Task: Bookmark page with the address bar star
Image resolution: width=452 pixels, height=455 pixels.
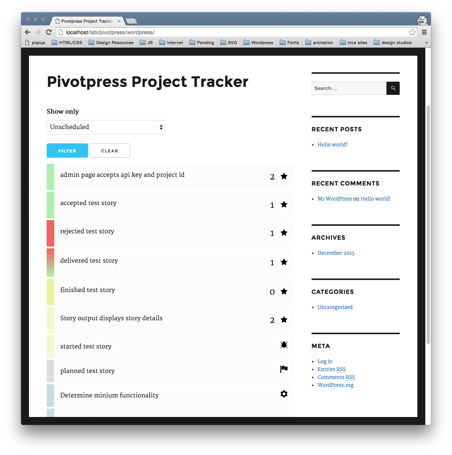Action: (x=412, y=32)
